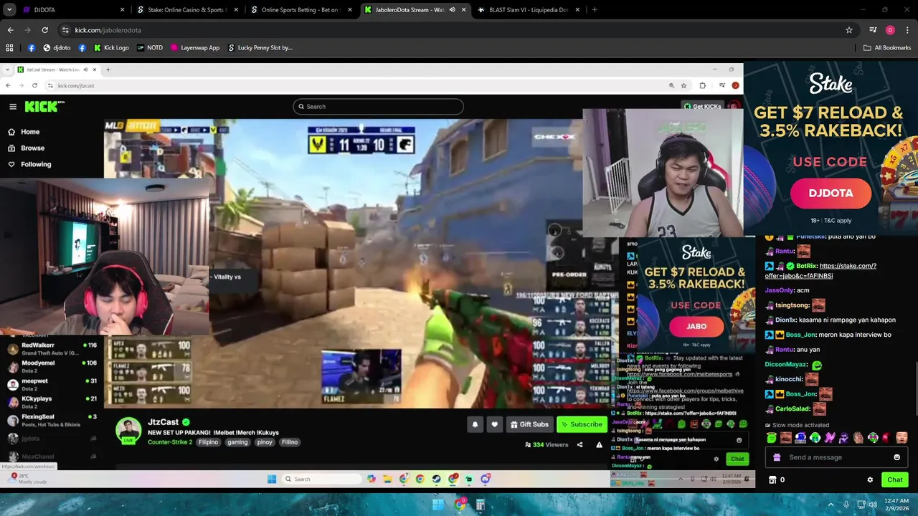Open the NOTD bookmark
Viewport: 918px width, 516px height.
(x=150, y=48)
